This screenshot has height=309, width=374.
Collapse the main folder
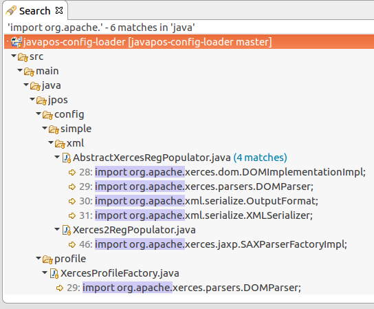[20, 70]
